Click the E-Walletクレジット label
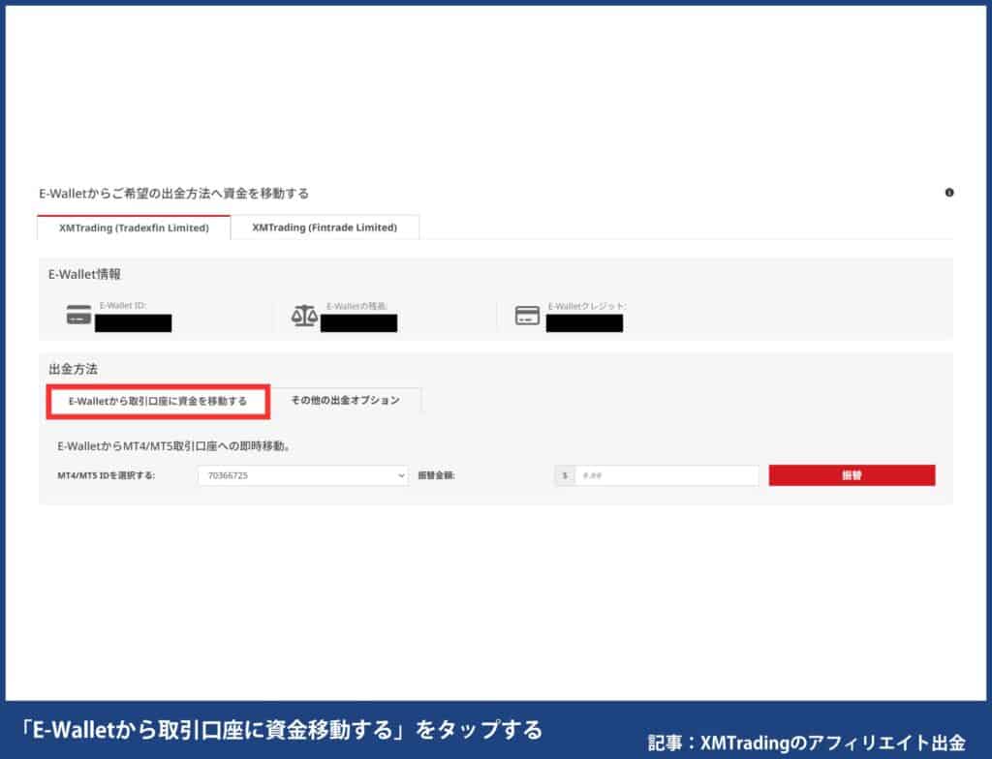 pyautogui.click(x=587, y=306)
